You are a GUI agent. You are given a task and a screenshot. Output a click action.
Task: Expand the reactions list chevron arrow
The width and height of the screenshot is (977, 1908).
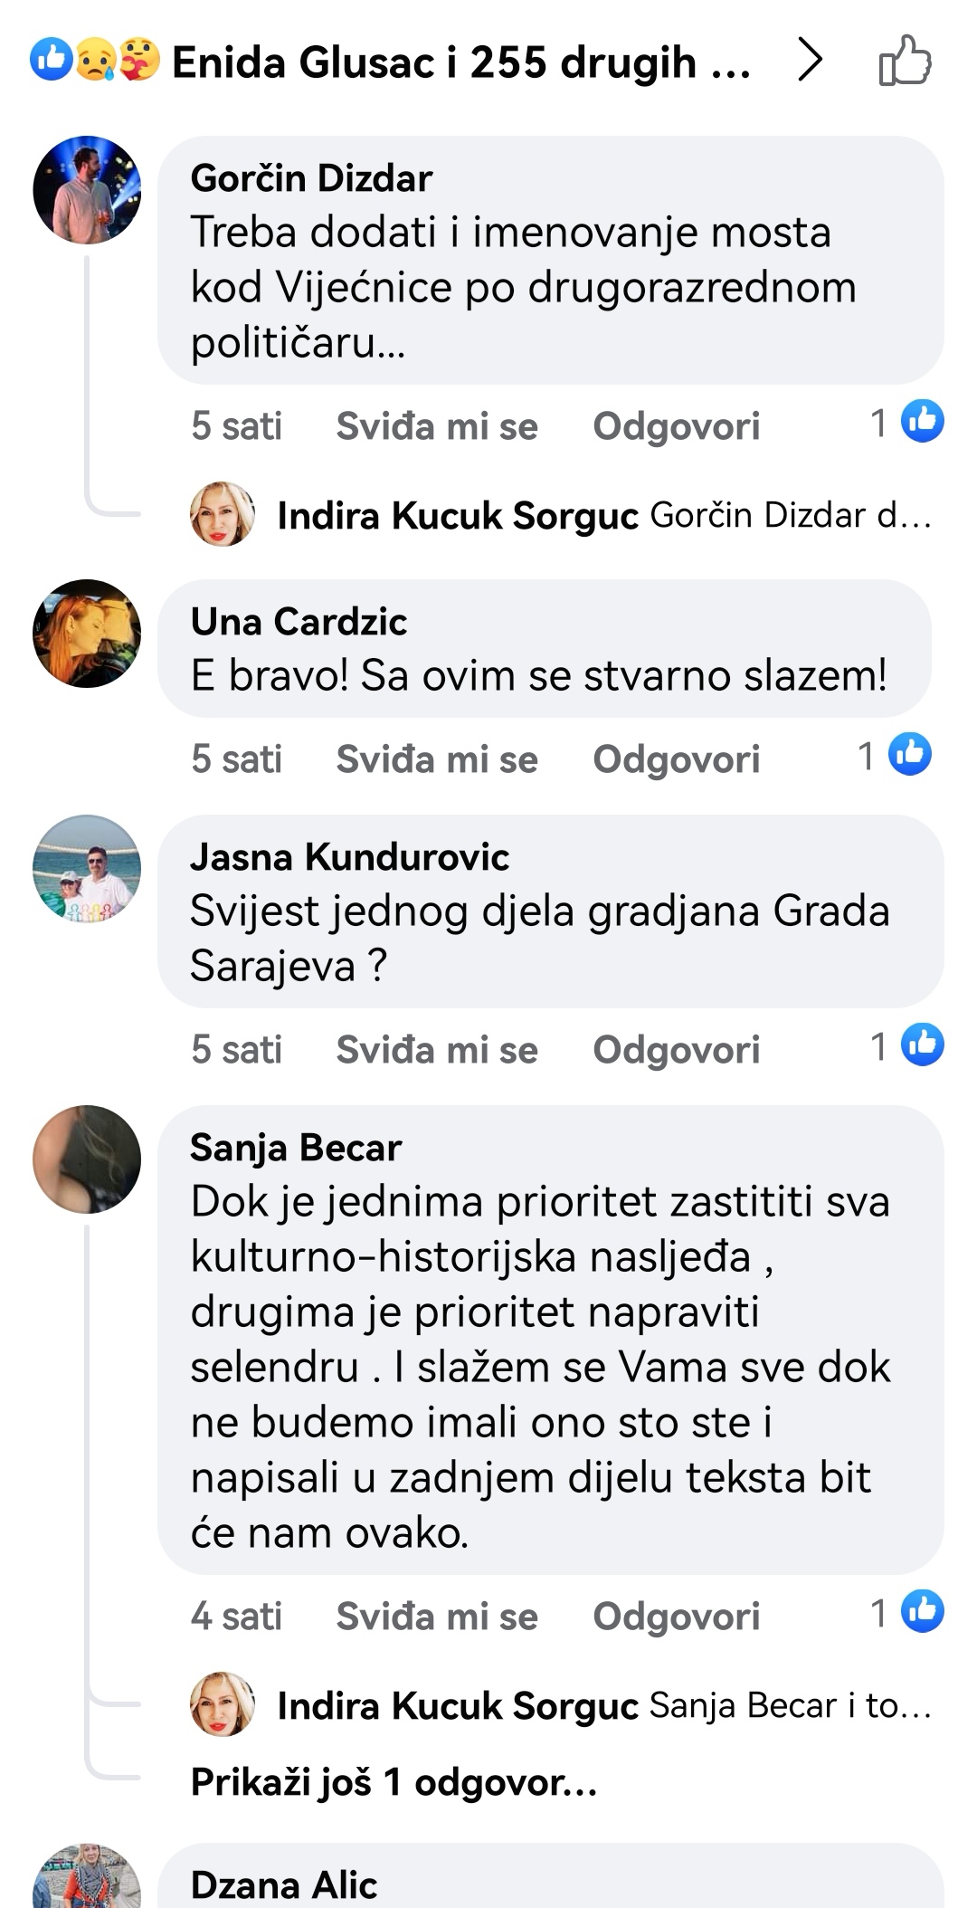coord(810,61)
